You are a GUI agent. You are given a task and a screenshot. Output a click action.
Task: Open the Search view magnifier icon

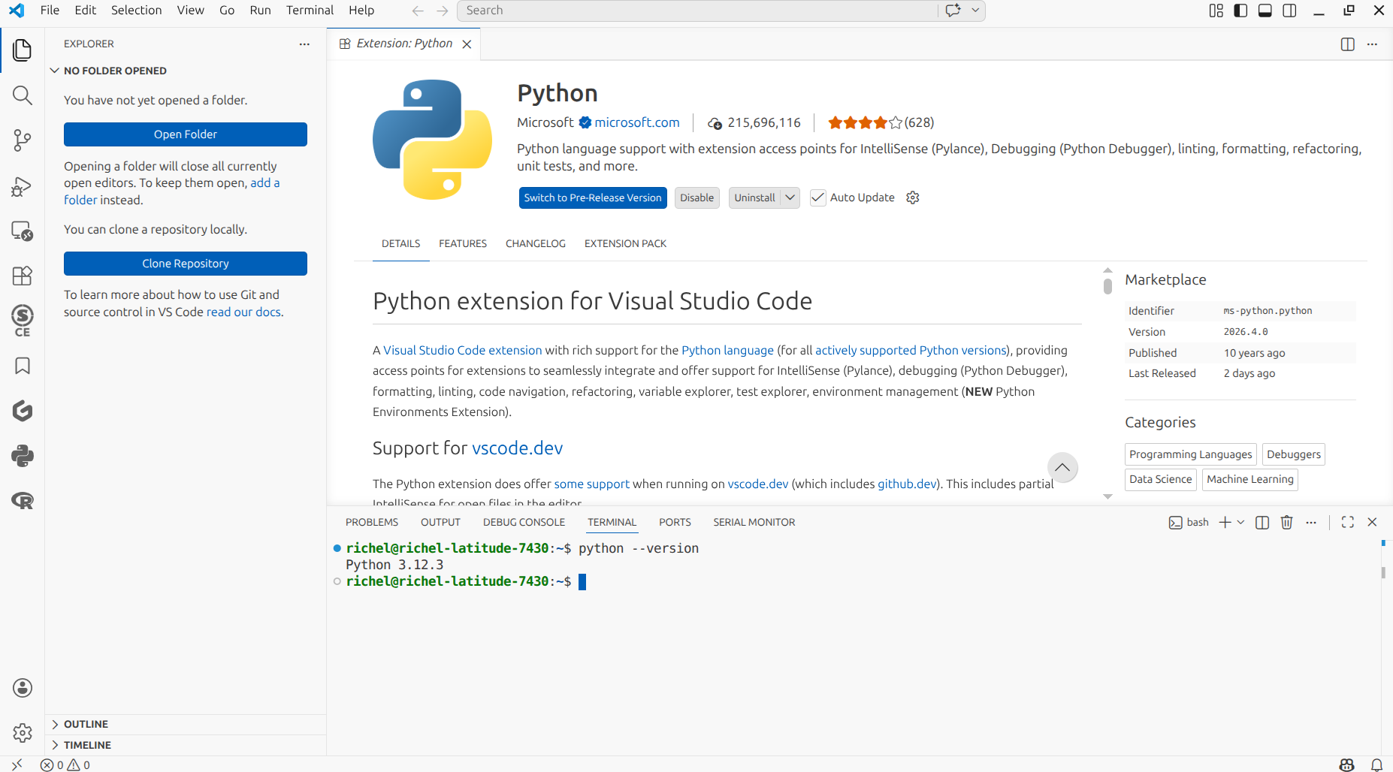(x=23, y=95)
